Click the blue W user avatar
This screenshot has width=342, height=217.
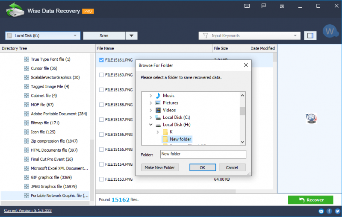pyautogui.click(x=330, y=31)
